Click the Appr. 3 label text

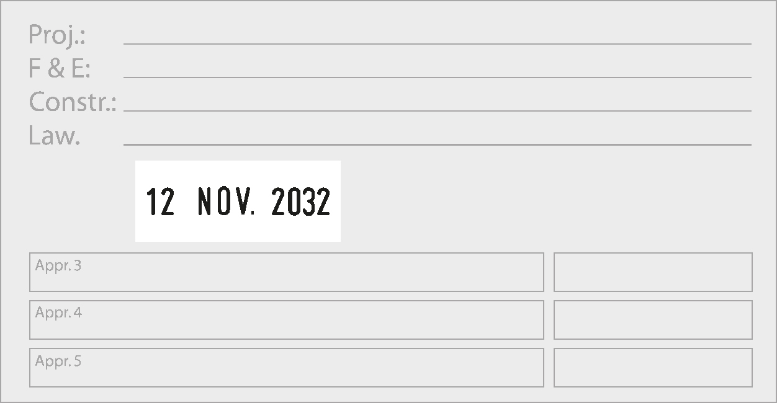[x=58, y=266]
